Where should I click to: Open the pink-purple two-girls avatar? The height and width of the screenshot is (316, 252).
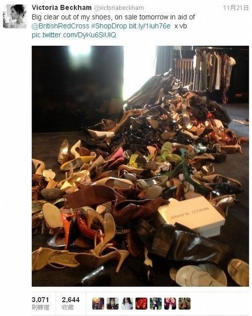click(170, 303)
